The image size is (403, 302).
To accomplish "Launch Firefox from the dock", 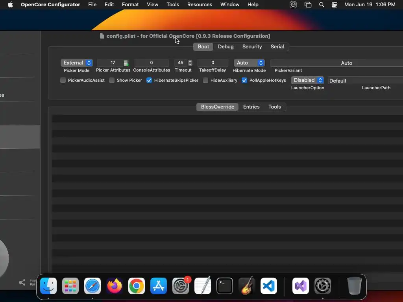I will tap(115, 286).
